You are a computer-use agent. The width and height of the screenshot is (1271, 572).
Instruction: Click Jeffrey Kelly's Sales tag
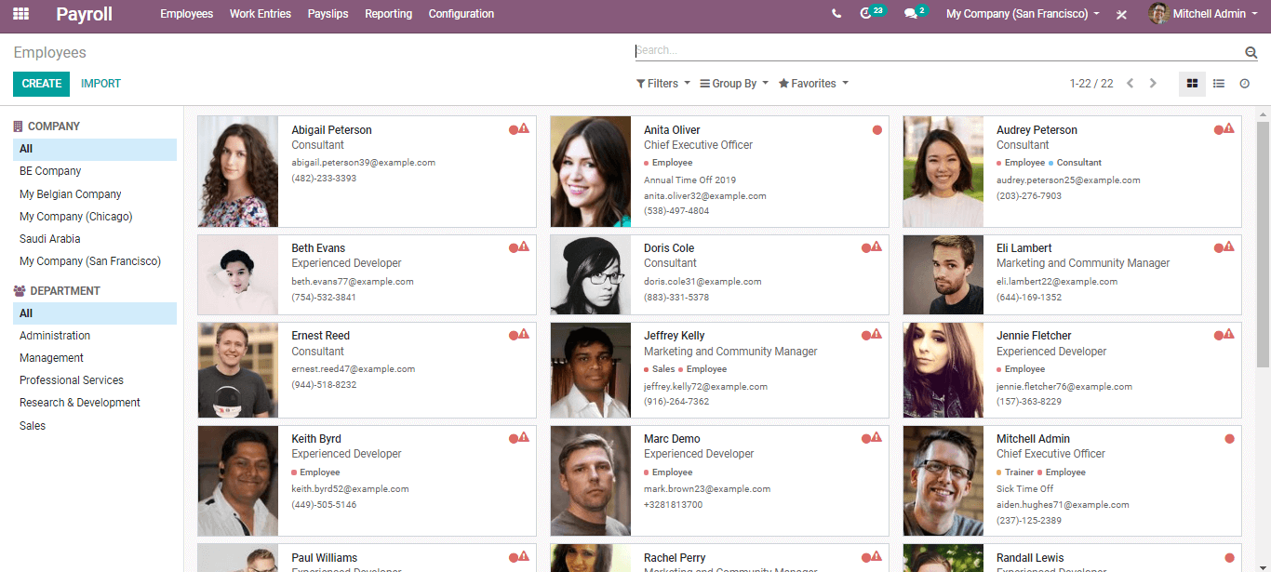click(660, 369)
